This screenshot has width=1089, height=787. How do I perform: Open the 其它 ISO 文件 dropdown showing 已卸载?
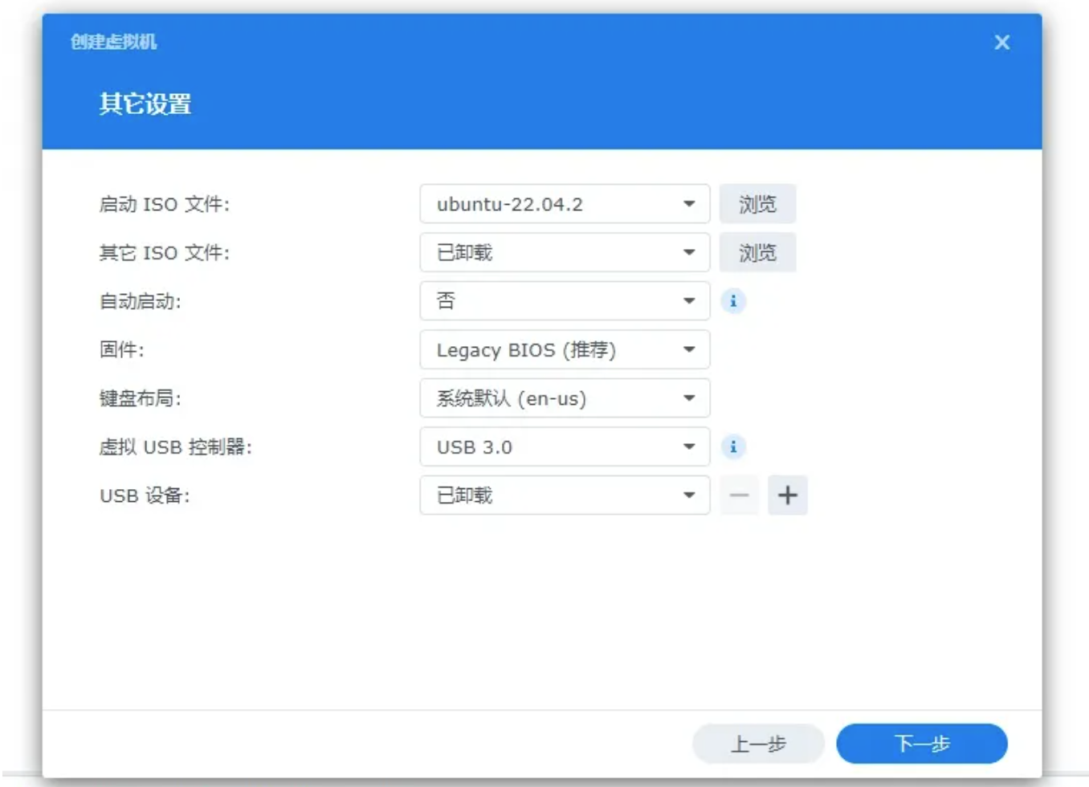tap(562, 252)
